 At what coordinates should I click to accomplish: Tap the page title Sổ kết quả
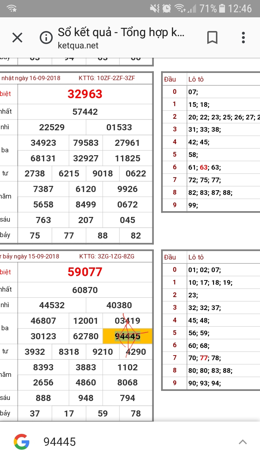click(x=121, y=32)
